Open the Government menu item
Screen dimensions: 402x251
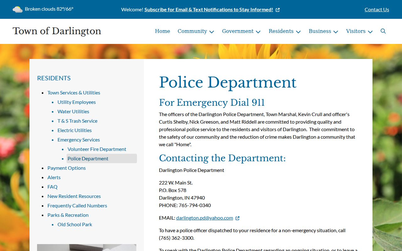point(238,31)
